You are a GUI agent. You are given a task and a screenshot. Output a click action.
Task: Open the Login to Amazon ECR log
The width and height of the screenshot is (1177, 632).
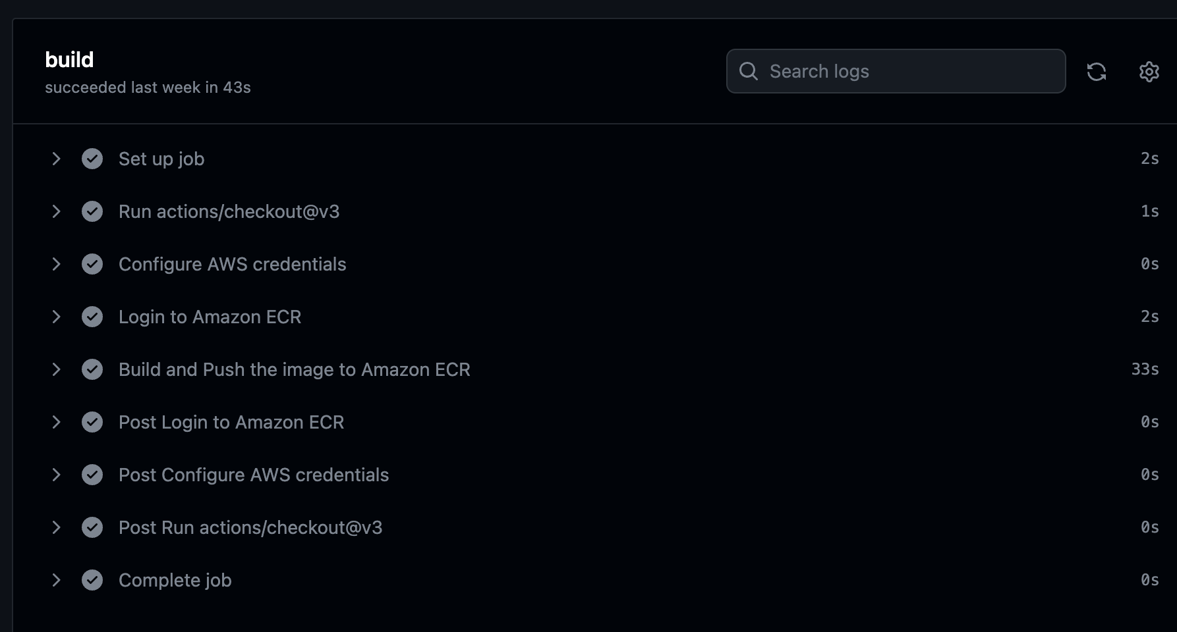210,317
